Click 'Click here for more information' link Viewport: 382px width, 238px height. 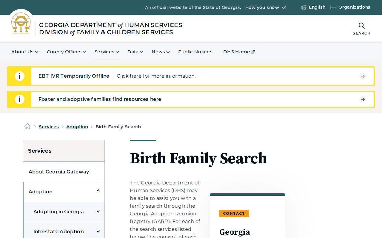pyautogui.click(x=156, y=76)
